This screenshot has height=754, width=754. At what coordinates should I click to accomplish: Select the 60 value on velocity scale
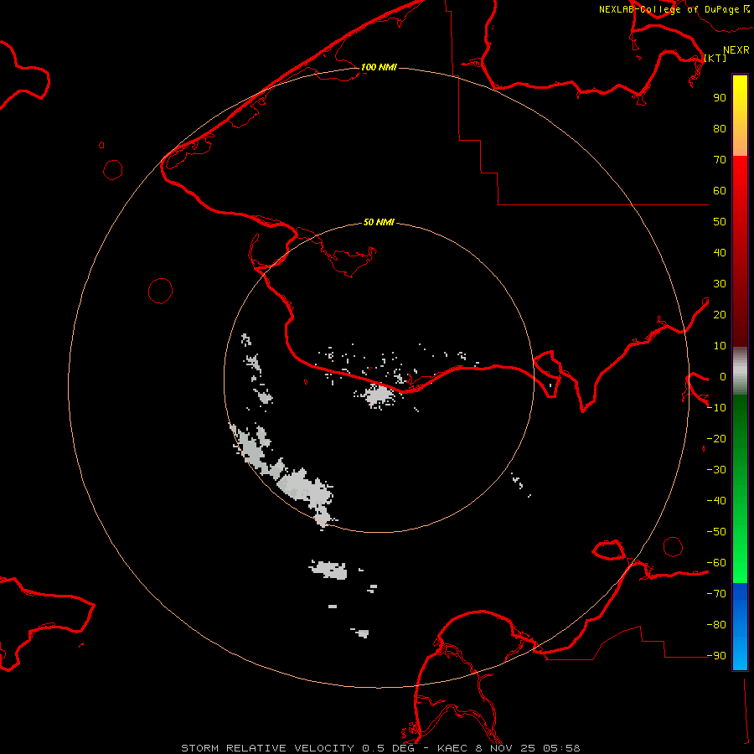coord(720,191)
